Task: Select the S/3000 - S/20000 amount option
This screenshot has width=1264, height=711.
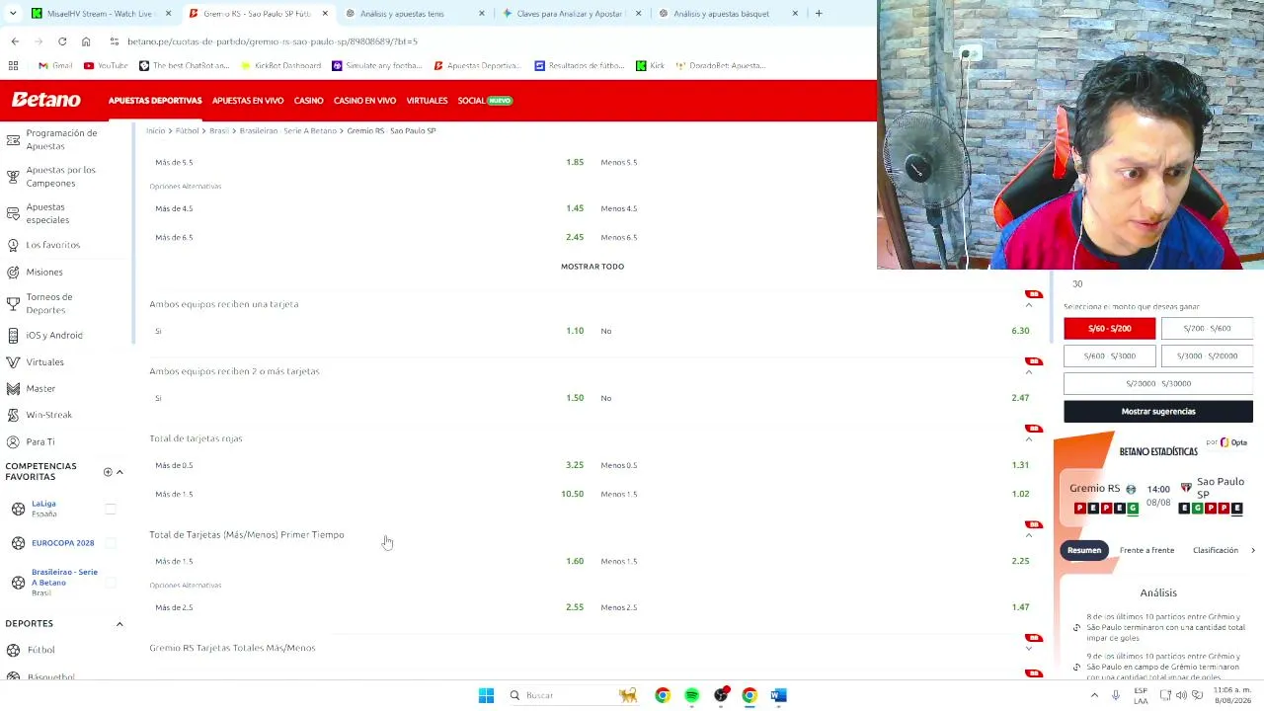Action: (x=1207, y=355)
